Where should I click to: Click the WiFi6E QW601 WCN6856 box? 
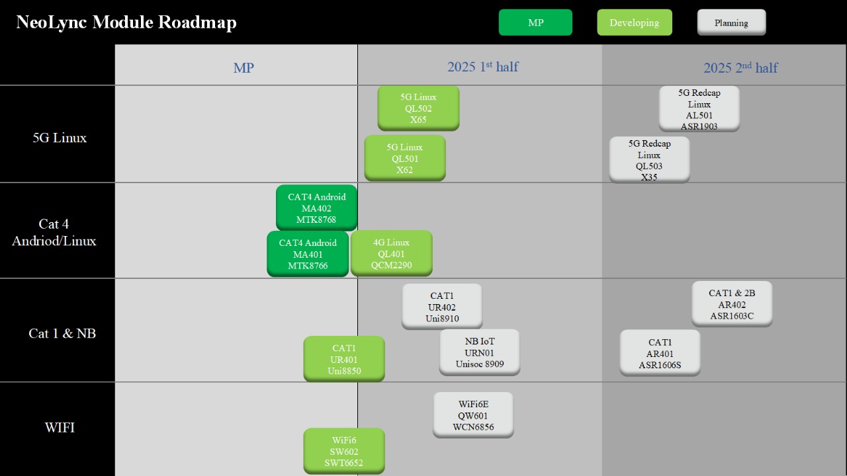[473, 415]
